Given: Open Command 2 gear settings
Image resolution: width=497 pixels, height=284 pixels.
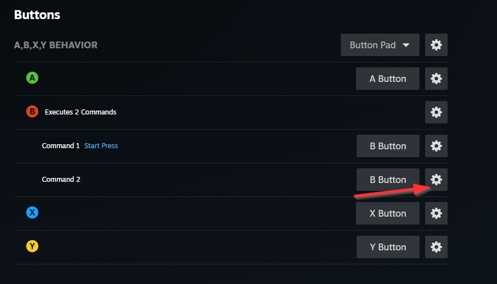Looking at the screenshot, I should pyautogui.click(x=436, y=180).
